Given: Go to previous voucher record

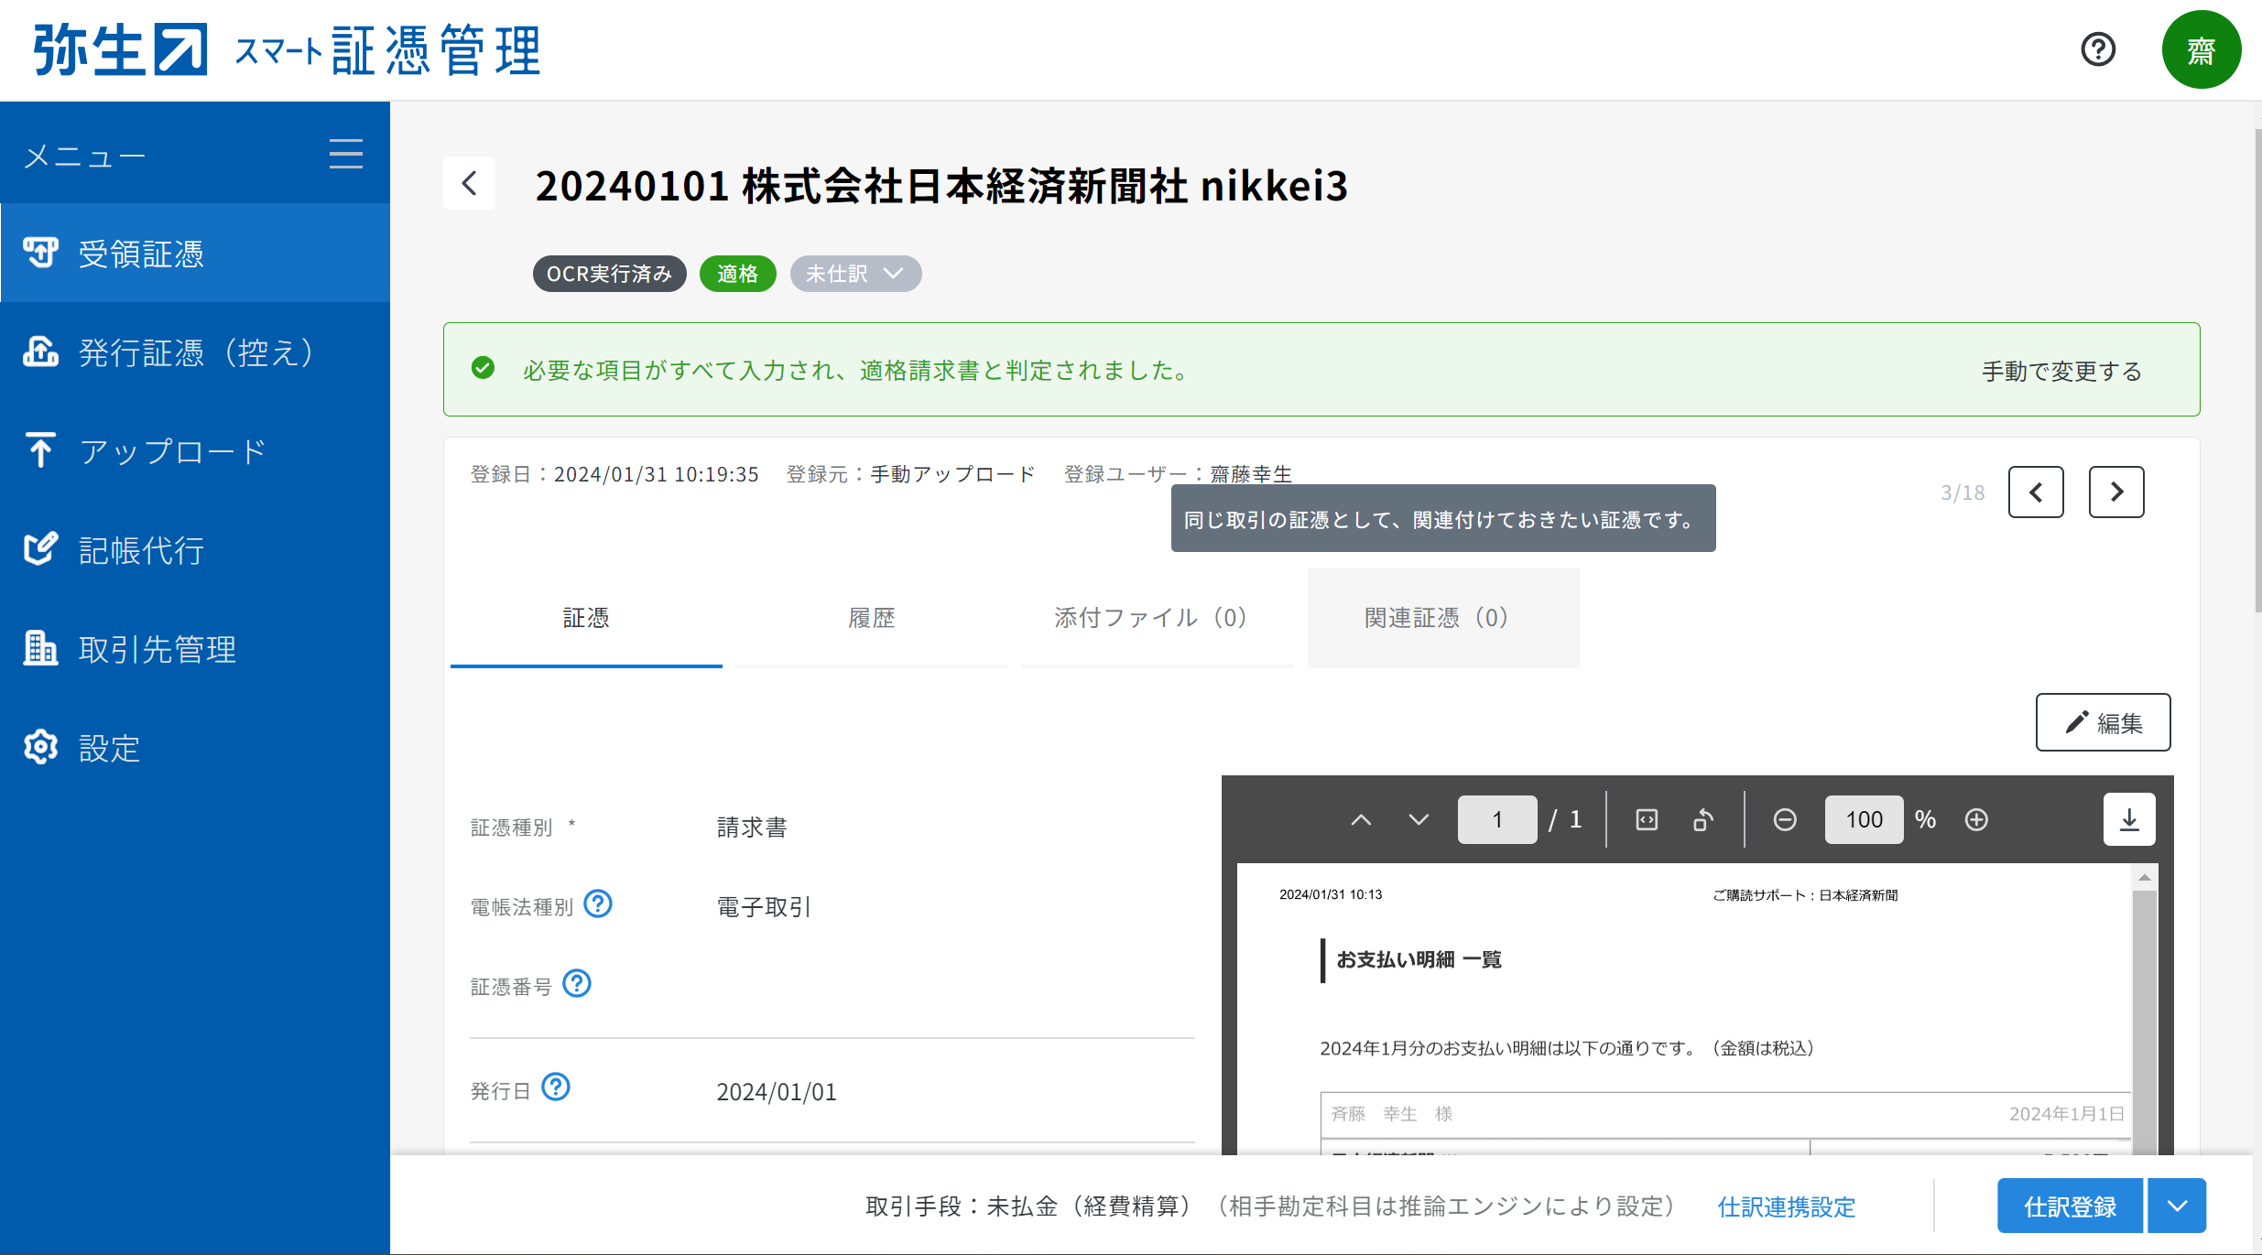Looking at the screenshot, I should coord(2036,492).
